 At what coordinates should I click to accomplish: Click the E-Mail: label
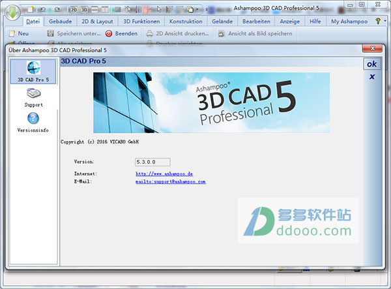tap(83, 181)
